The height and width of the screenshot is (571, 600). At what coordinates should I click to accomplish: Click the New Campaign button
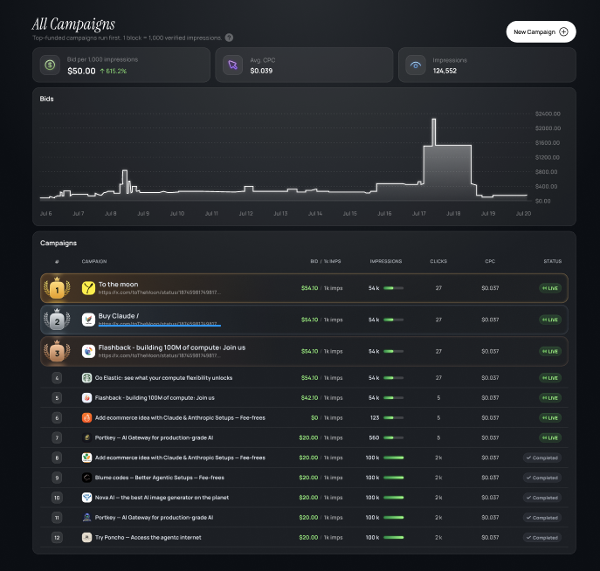click(x=541, y=31)
